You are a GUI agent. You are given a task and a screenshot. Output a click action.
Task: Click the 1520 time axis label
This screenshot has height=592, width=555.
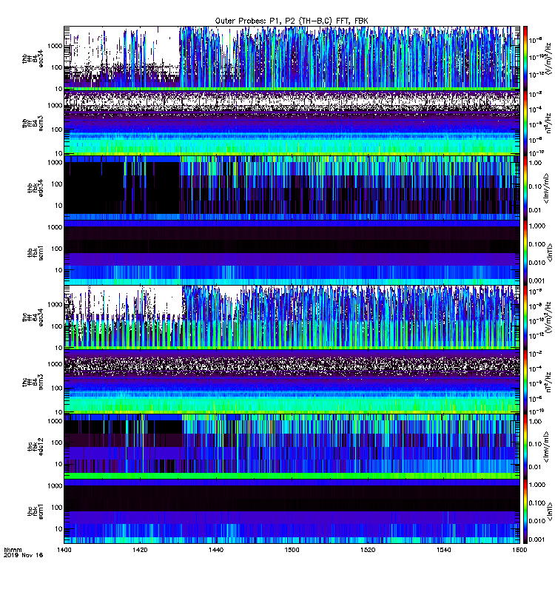368,550
